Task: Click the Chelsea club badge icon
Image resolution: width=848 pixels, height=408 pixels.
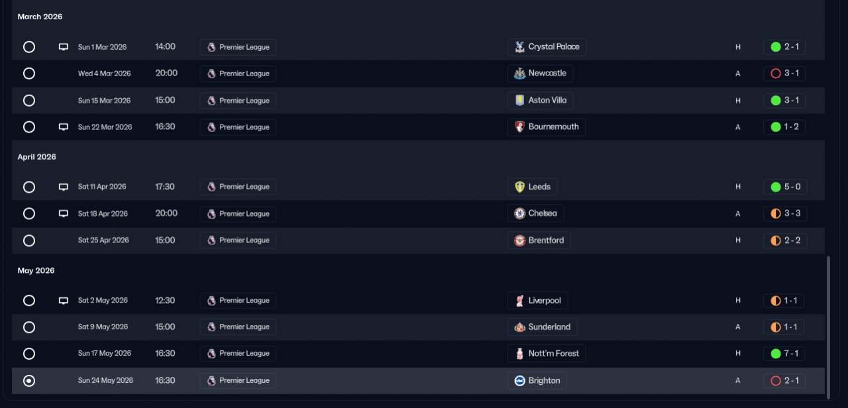Action: click(x=520, y=213)
